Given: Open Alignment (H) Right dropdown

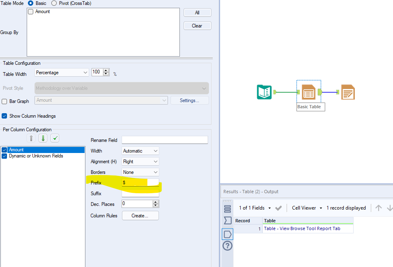Looking at the screenshot, I should tap(140, 162).
